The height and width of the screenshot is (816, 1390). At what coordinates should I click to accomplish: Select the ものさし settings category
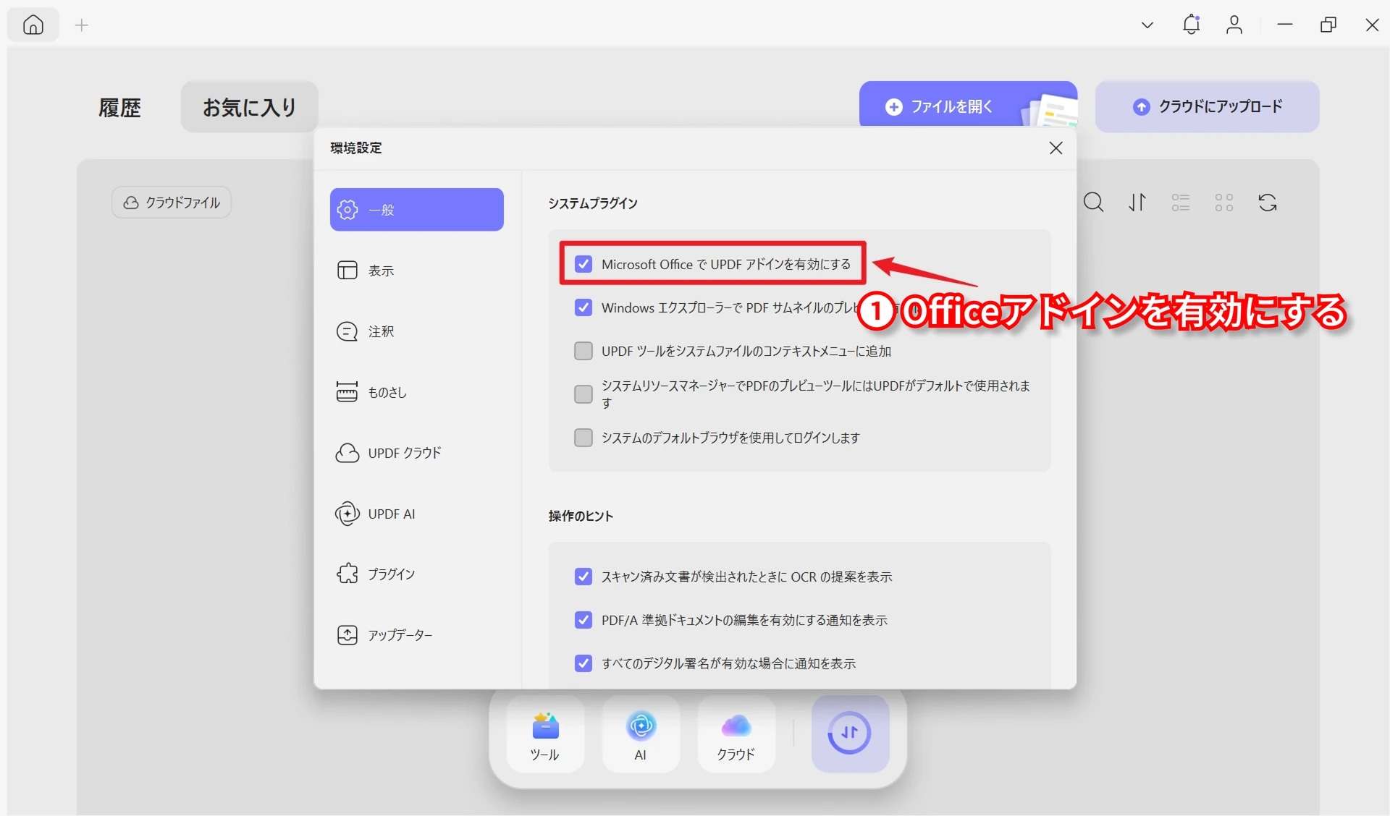[417, 392]
